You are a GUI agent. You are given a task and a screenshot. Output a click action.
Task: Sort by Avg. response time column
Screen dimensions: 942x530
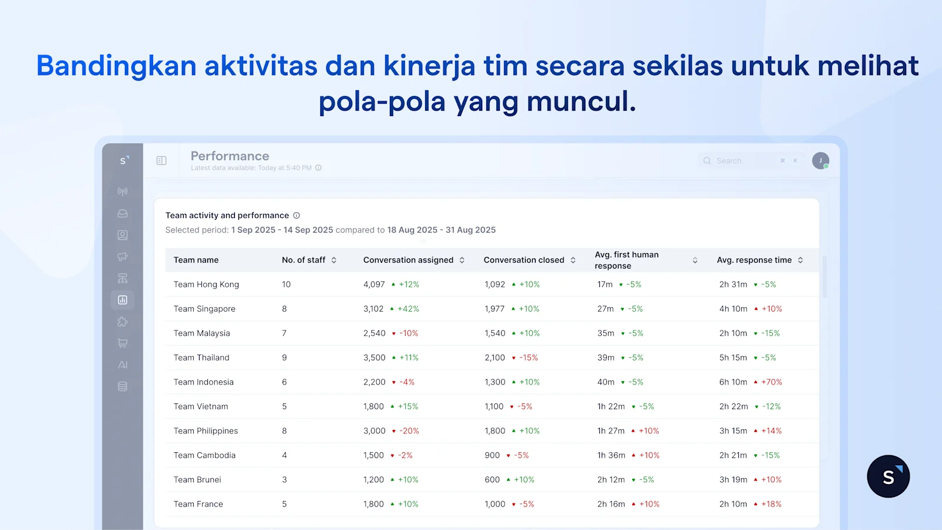[x=800, y=260]
